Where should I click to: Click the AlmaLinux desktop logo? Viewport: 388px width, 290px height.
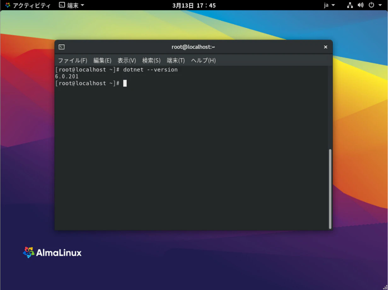coord(52,252)
